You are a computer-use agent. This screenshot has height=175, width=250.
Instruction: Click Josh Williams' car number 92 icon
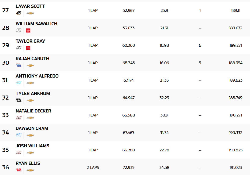pos(18,153)
